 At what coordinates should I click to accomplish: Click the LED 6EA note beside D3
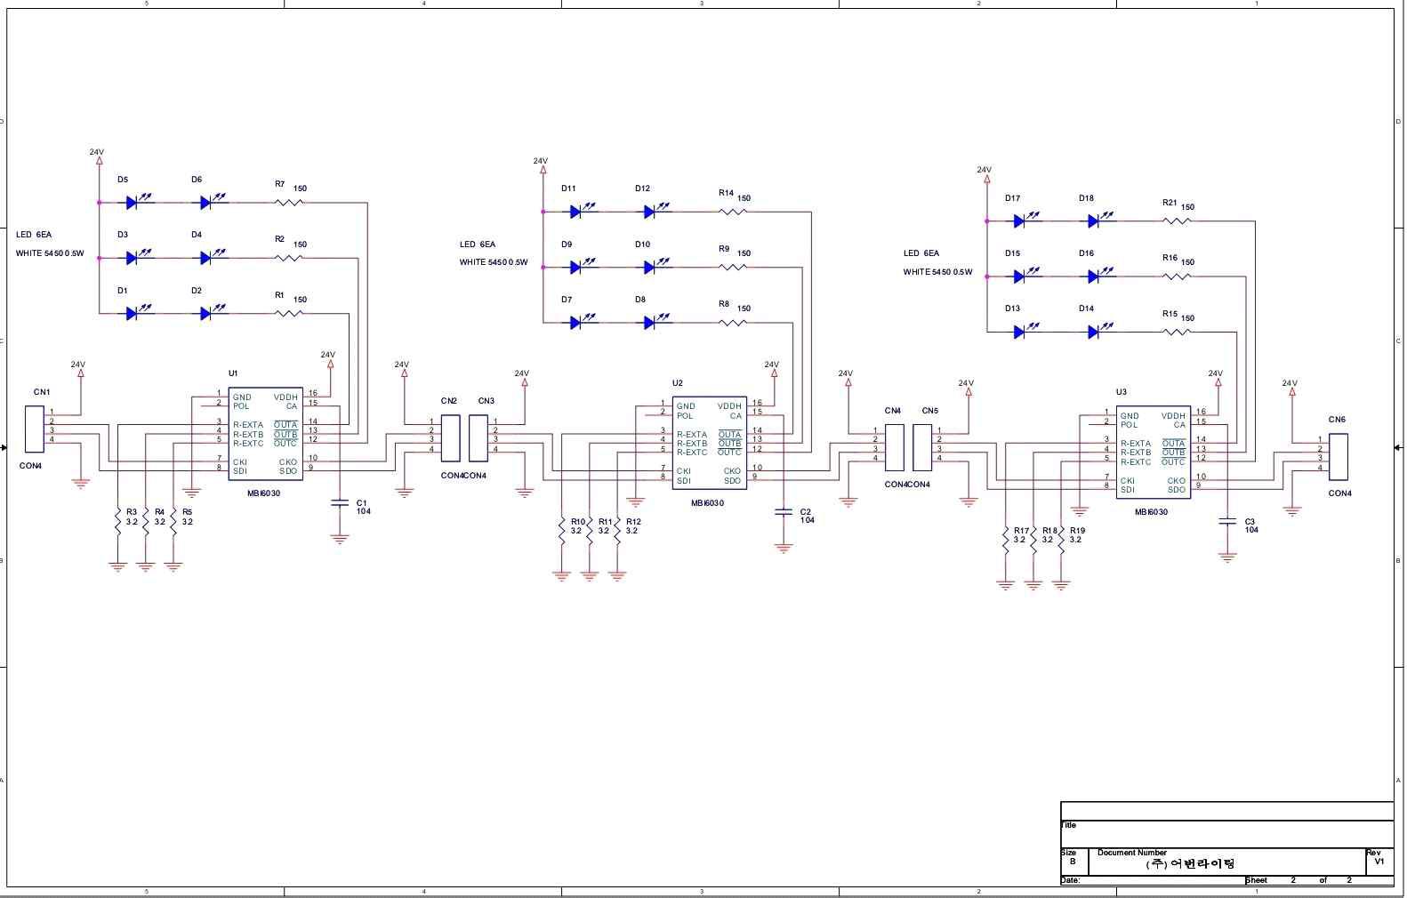(x=34, y=235)
